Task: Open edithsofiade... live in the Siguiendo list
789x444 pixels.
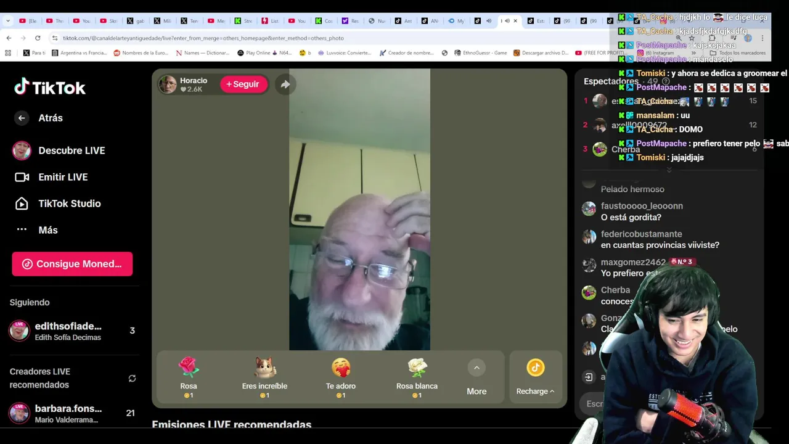Action: pyautogui.click(x=73, y=331)
